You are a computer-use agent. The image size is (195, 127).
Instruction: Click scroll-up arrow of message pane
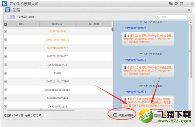[190, 23]
